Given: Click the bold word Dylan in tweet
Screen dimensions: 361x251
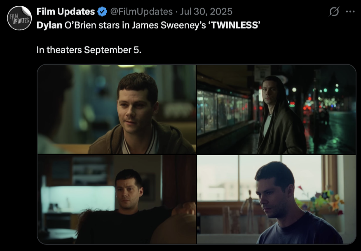Looking at the screenshot, I should (x=49, y=25).
